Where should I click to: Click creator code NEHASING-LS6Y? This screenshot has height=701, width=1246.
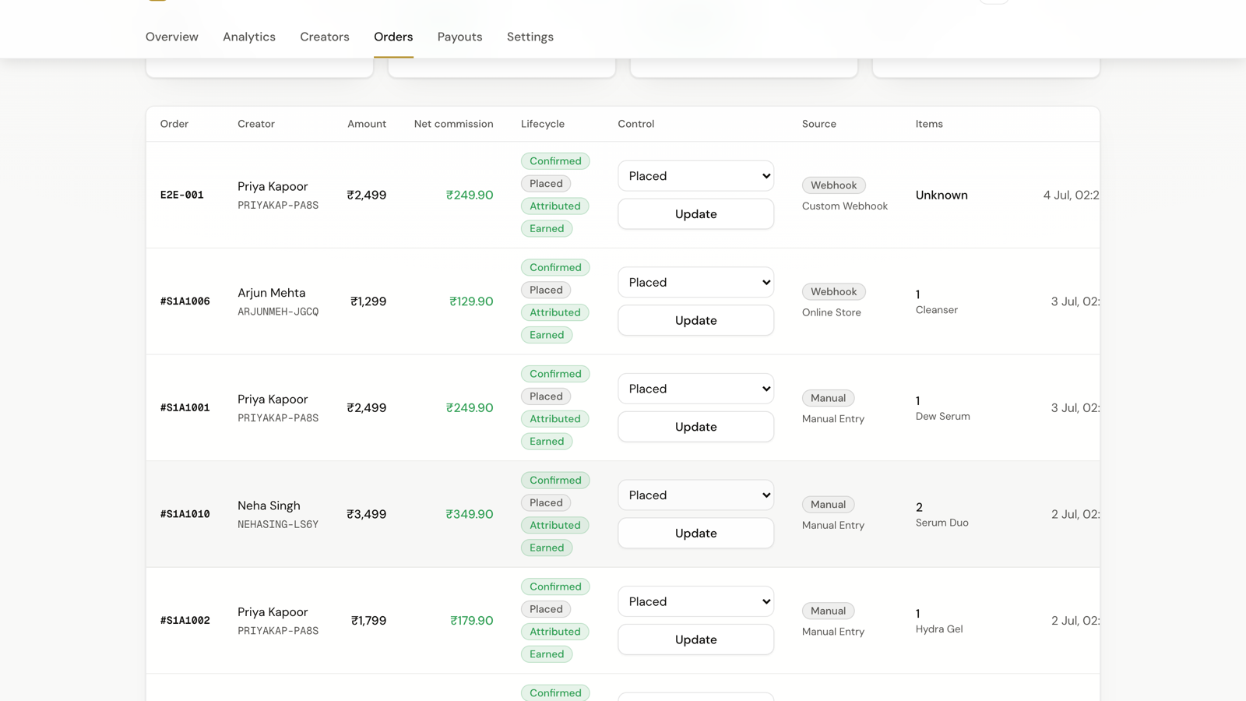pos(278,525)
